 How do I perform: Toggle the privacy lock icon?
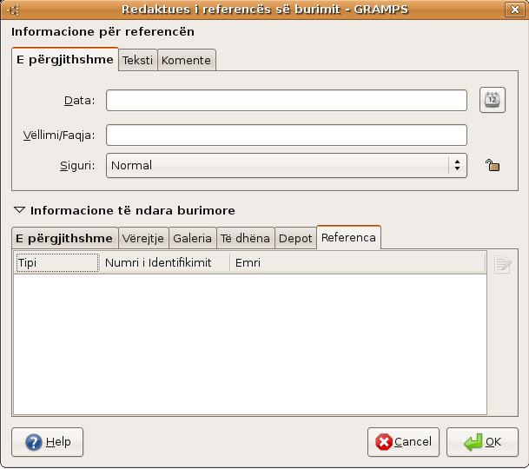coord(493,165)
